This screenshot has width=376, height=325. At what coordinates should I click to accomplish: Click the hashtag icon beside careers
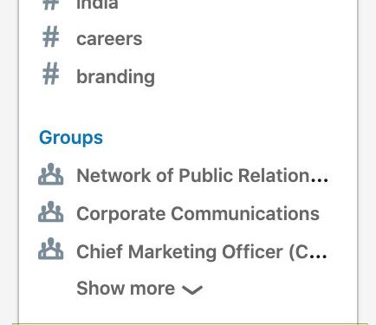click(51, 36)
